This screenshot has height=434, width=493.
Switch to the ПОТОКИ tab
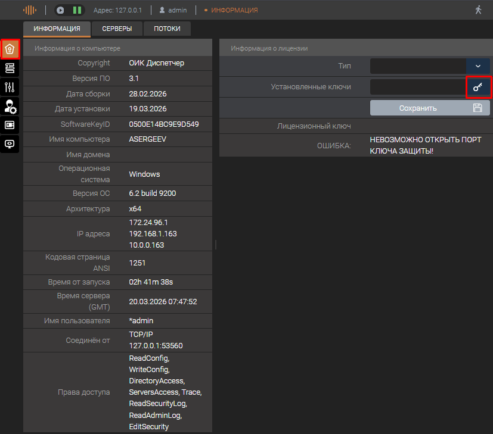[x=167, y=29]
